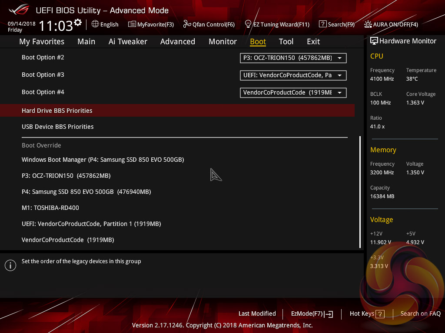445x333 pixels.
Task: Switch to Exit tab
Action: 313,42
